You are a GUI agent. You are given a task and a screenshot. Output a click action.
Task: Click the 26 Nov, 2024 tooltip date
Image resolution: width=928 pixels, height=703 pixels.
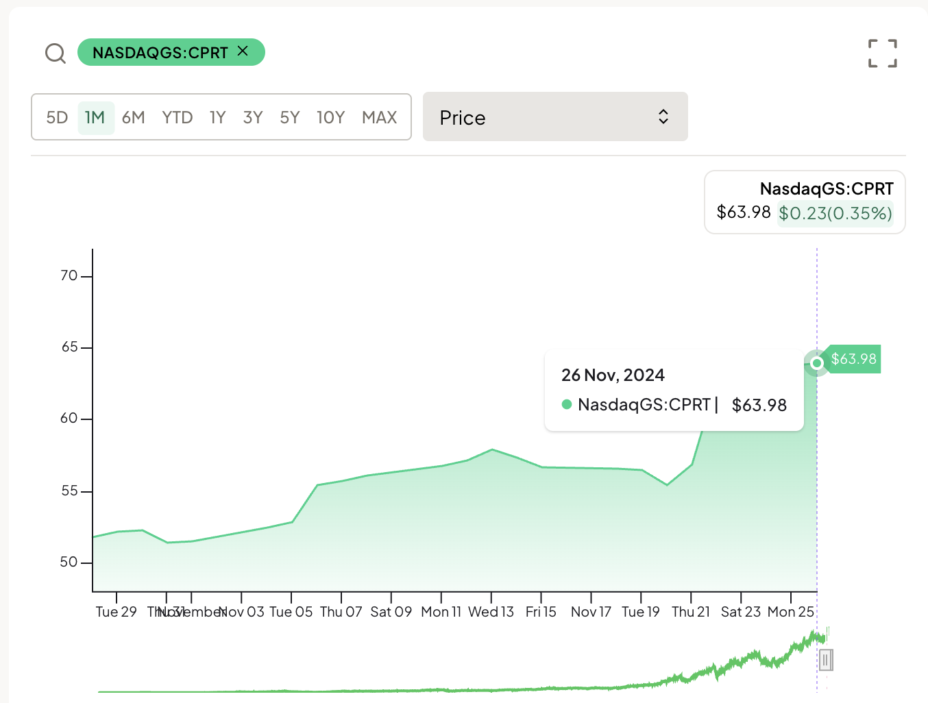[x=613, y=375]
